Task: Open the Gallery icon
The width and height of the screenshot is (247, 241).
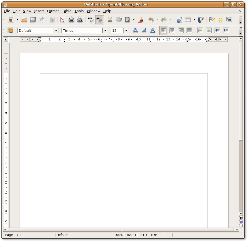Action: pos(229,19)
